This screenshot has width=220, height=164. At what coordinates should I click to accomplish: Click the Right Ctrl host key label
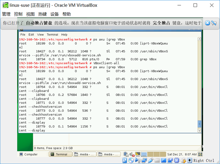pos(204,161)
